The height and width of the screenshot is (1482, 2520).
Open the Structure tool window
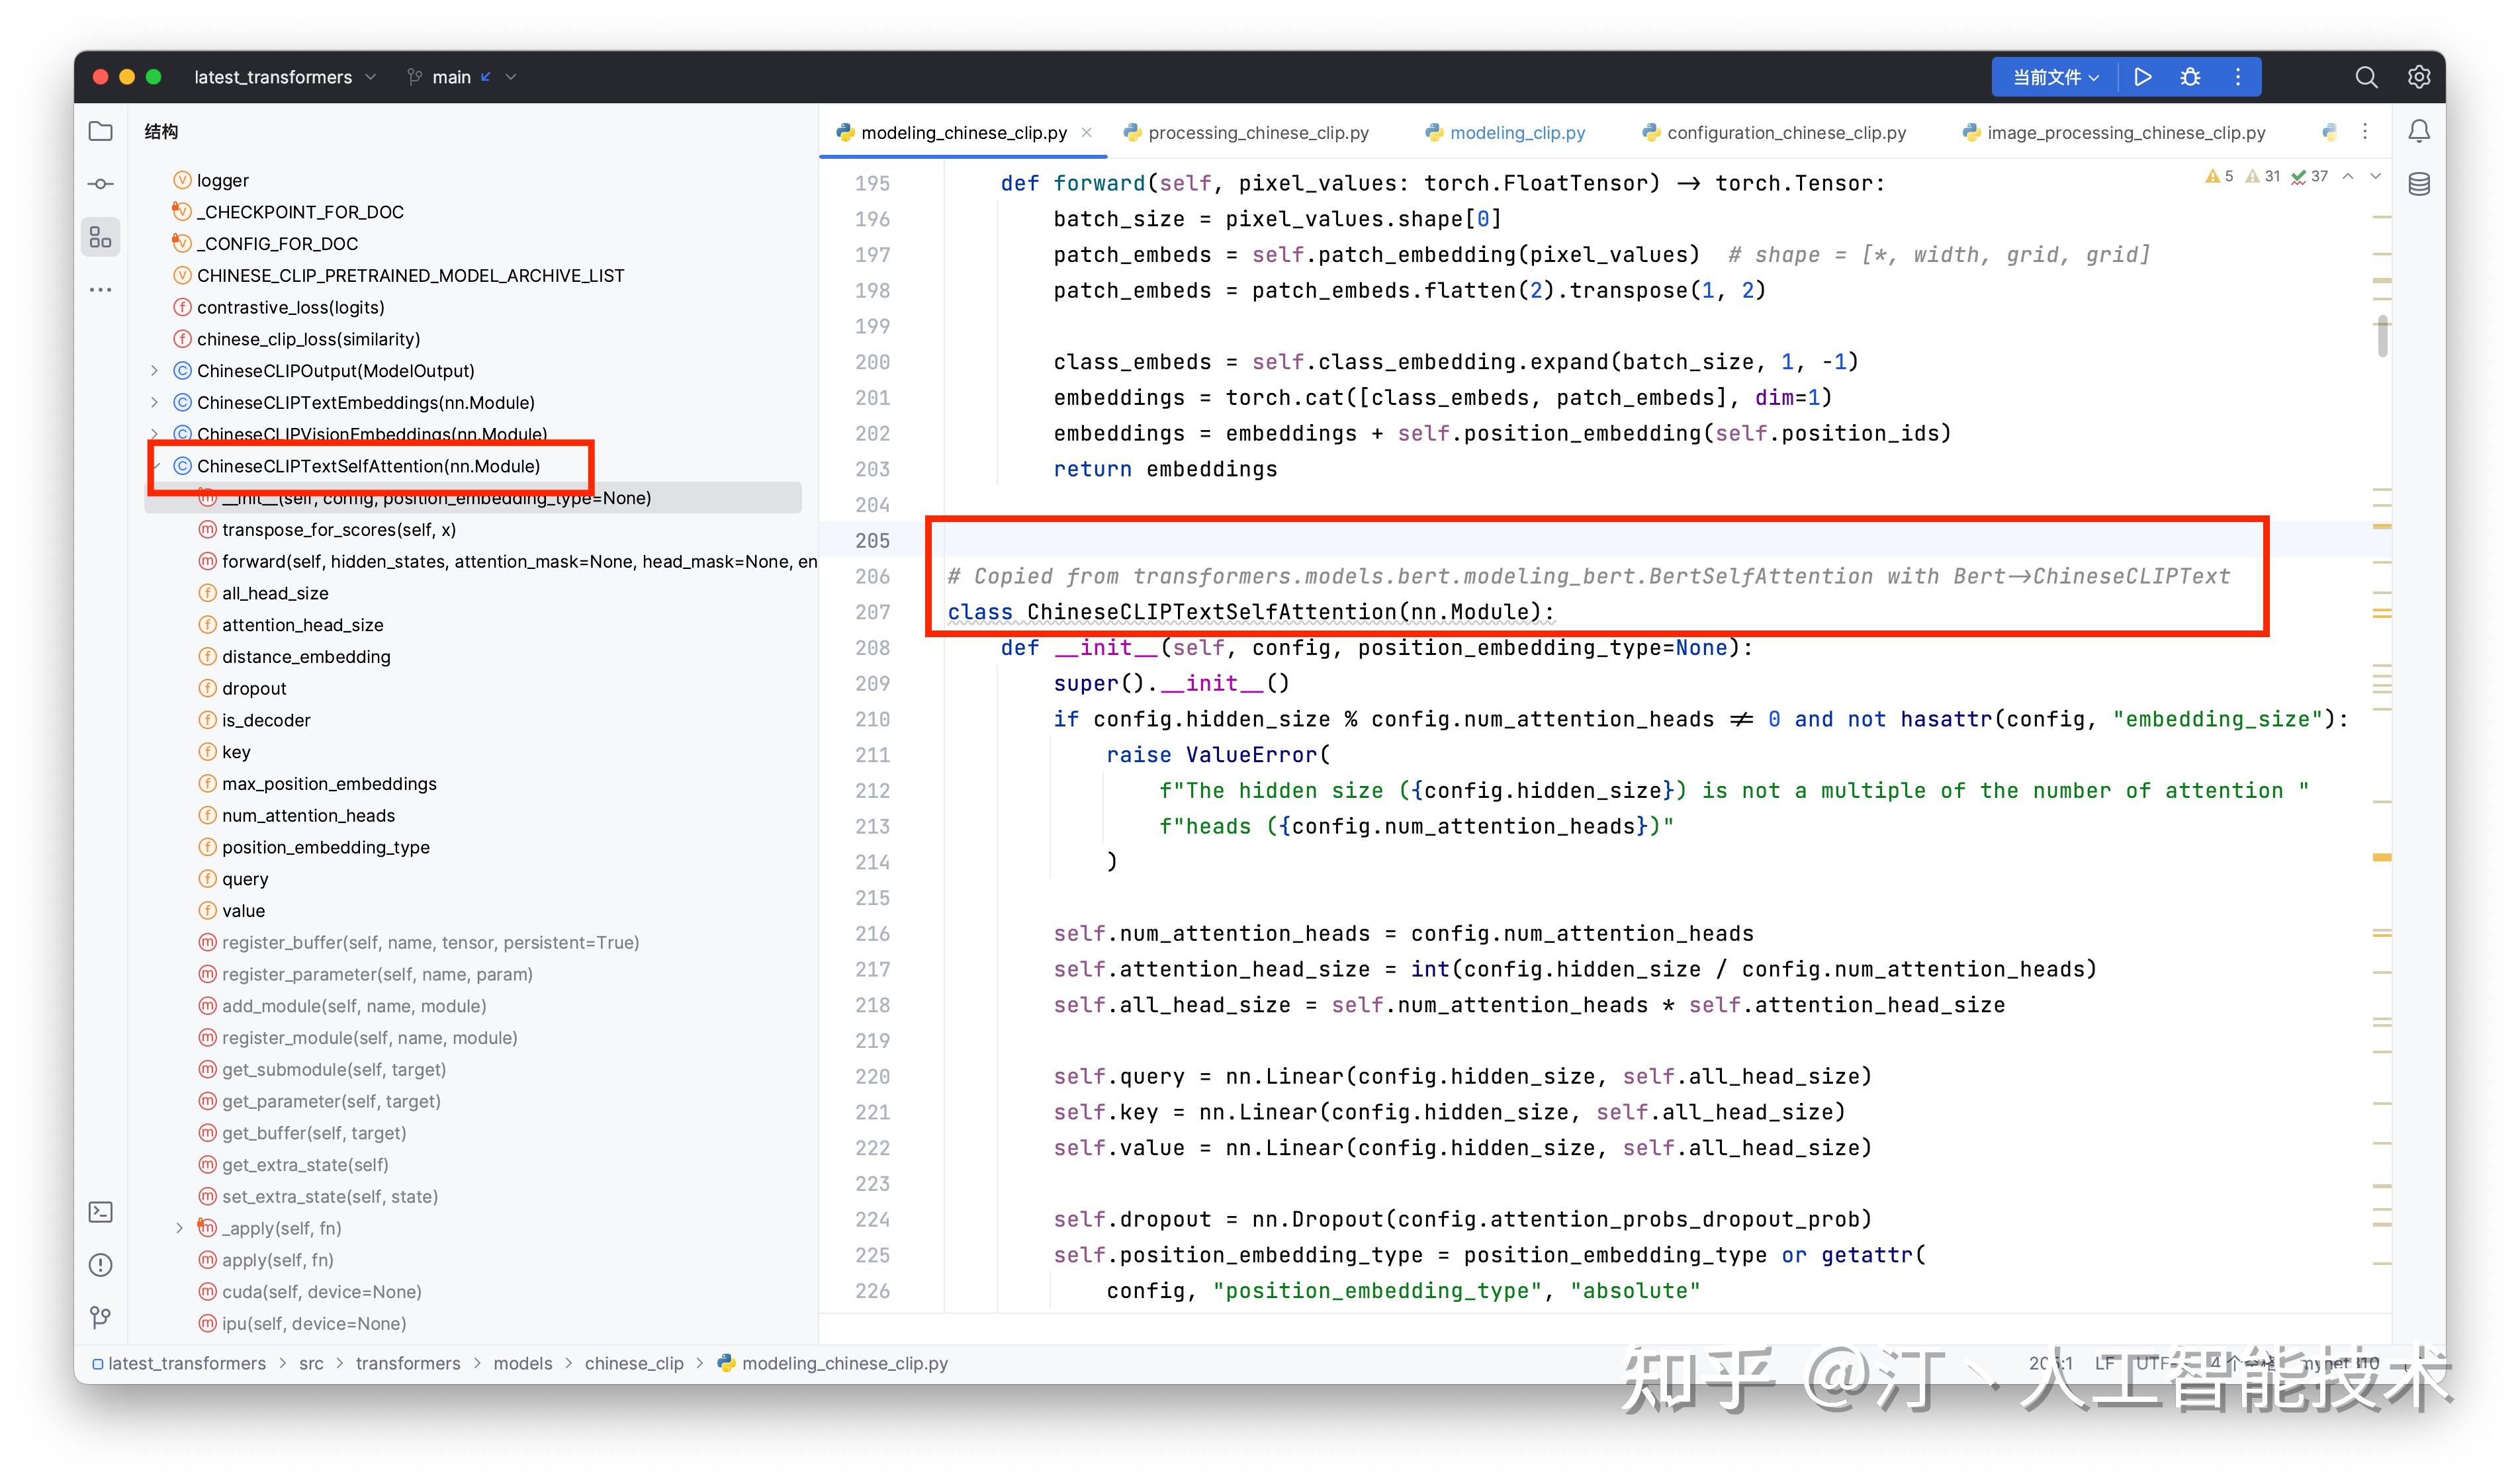(x=100, y=237)
